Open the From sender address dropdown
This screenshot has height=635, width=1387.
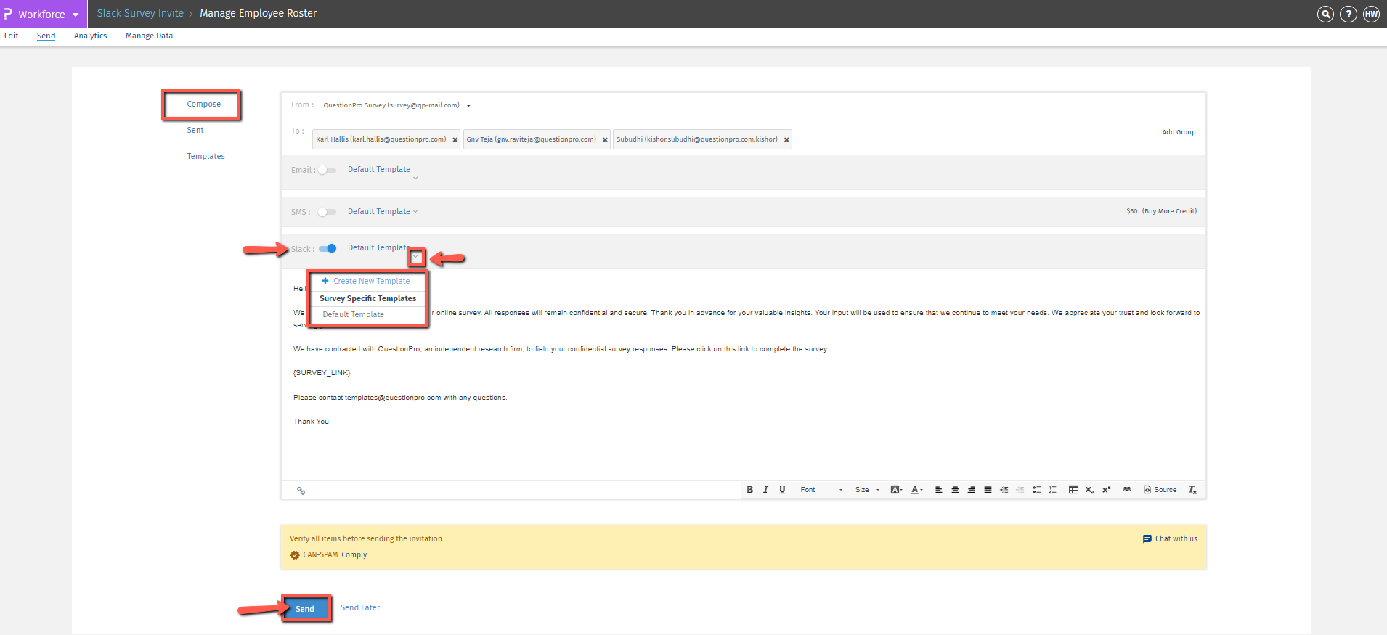click(468, 105)
